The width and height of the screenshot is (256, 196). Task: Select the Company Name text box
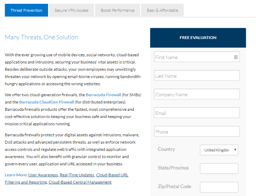197,94
